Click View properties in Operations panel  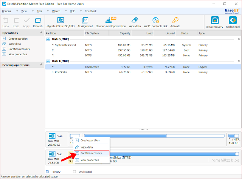click(18, 54)
